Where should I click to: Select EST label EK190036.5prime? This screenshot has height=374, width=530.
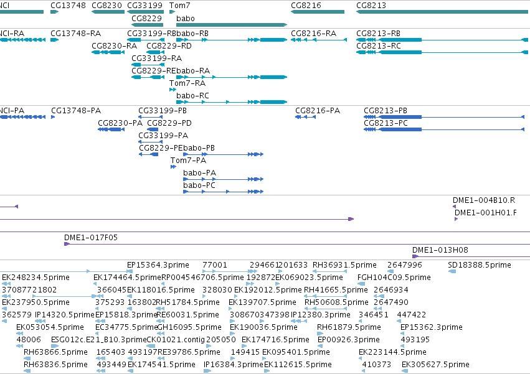click(263, 327)
